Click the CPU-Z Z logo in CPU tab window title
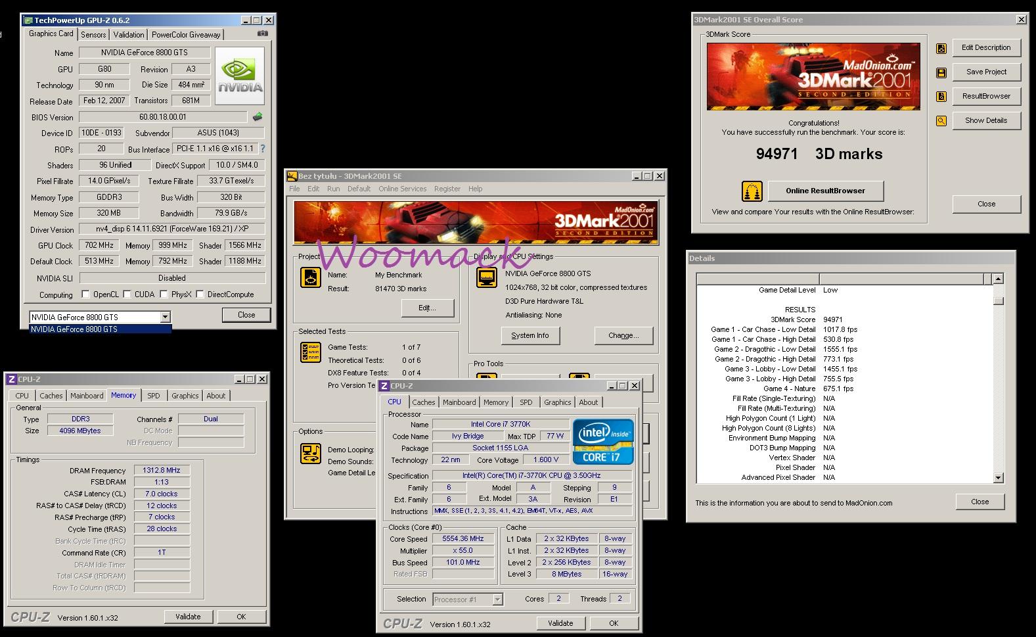Screen dimensions: 1036x637 pyautogui.click(x=384, y=386)
